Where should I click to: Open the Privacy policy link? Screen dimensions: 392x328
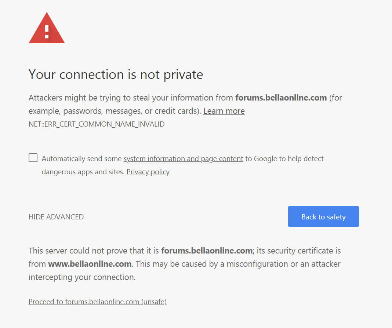click(148, 172)
